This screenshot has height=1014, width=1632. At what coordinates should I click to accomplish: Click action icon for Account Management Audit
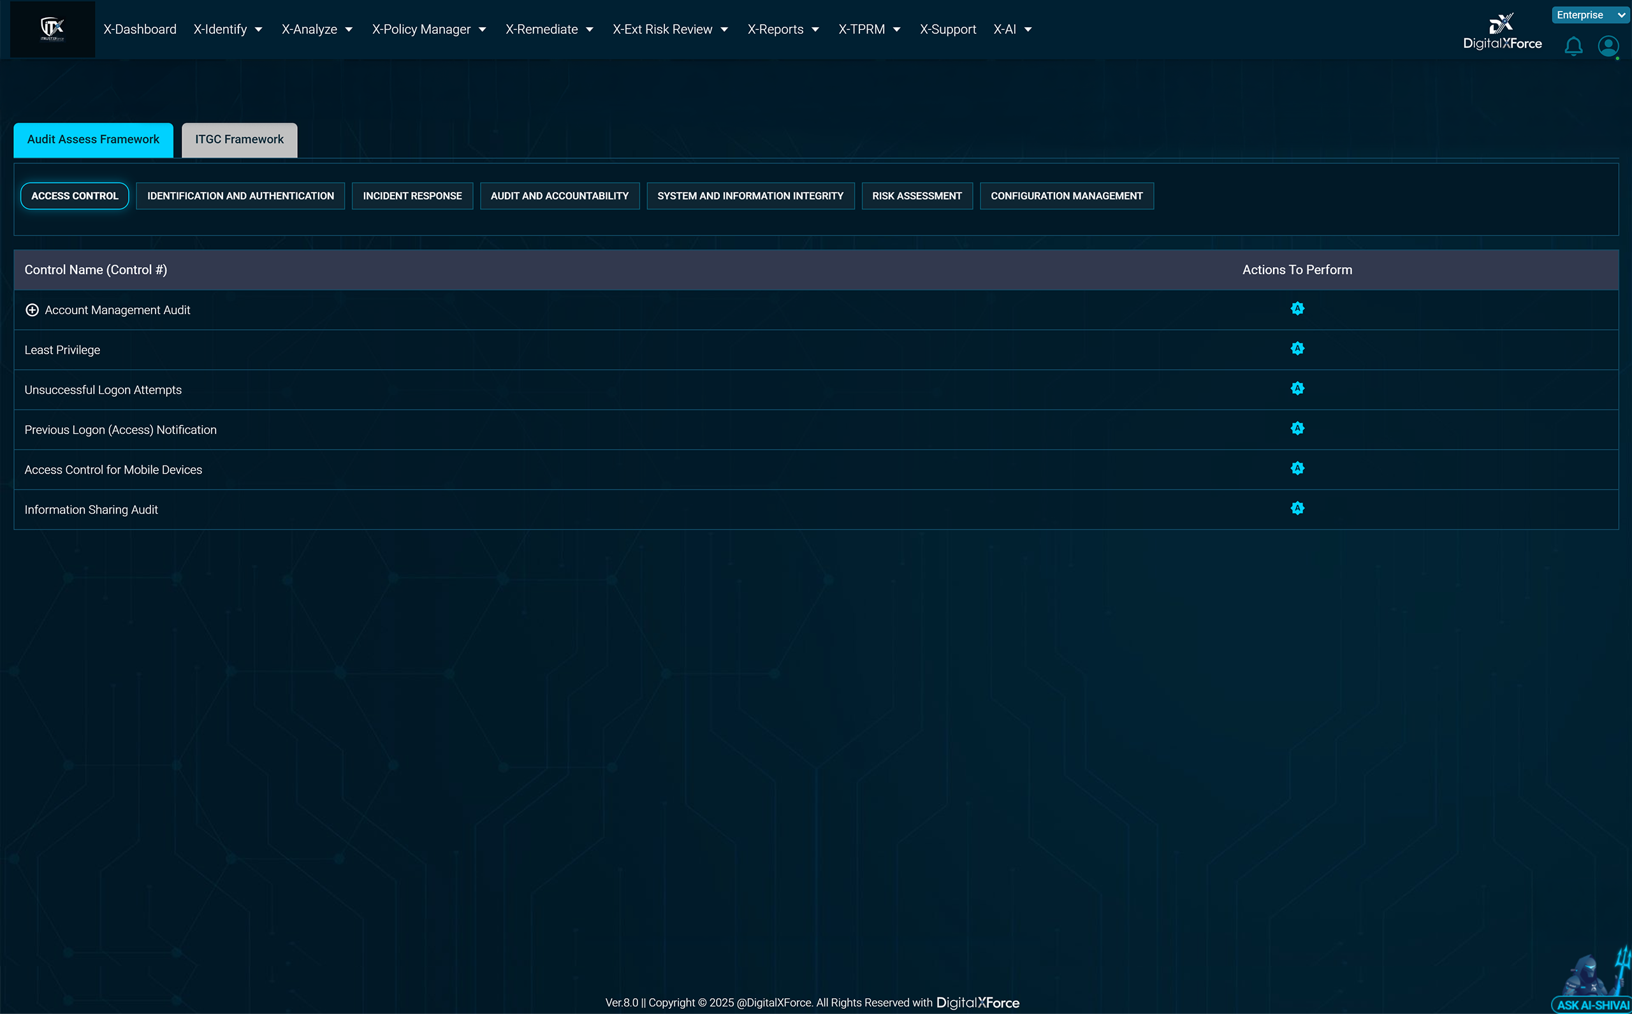click(x=1297, y=308)
